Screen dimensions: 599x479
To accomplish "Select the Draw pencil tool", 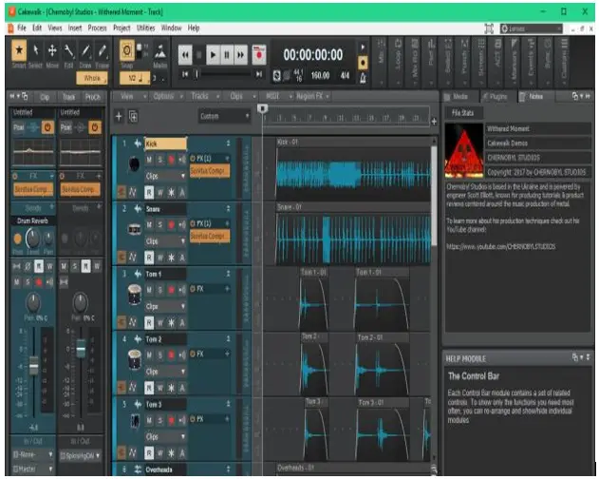I will tap(85, 50).
